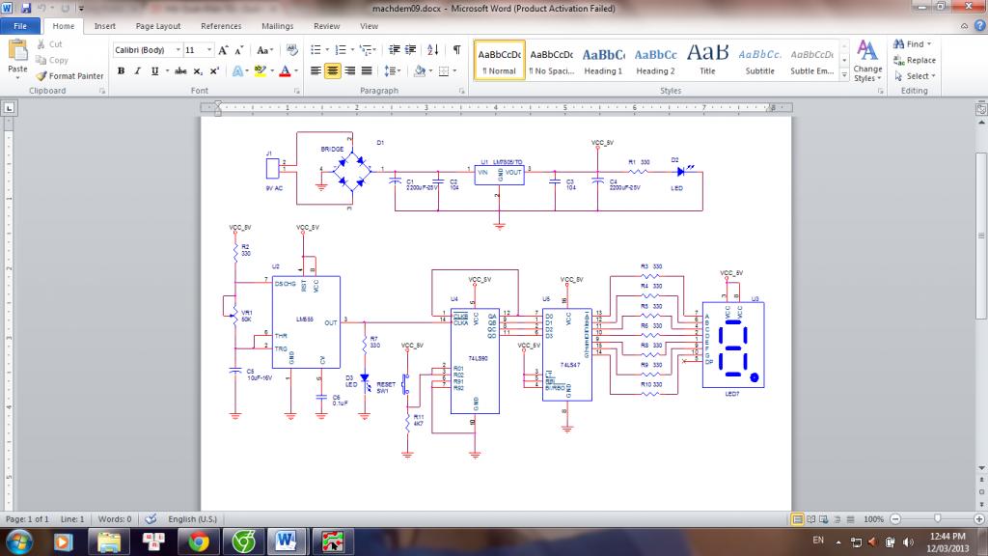Click the Justify alignment icon
Screen dimensions: 988x556
pyautogui.click(x=367, y=71)
